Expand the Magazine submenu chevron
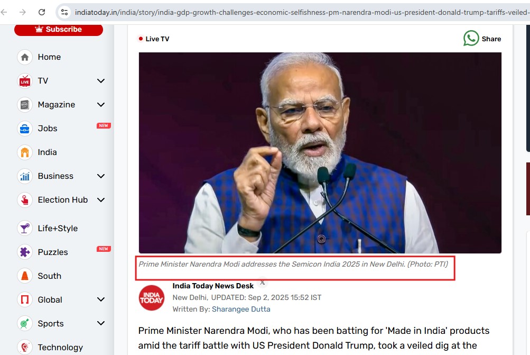 (x=101, y=105)
